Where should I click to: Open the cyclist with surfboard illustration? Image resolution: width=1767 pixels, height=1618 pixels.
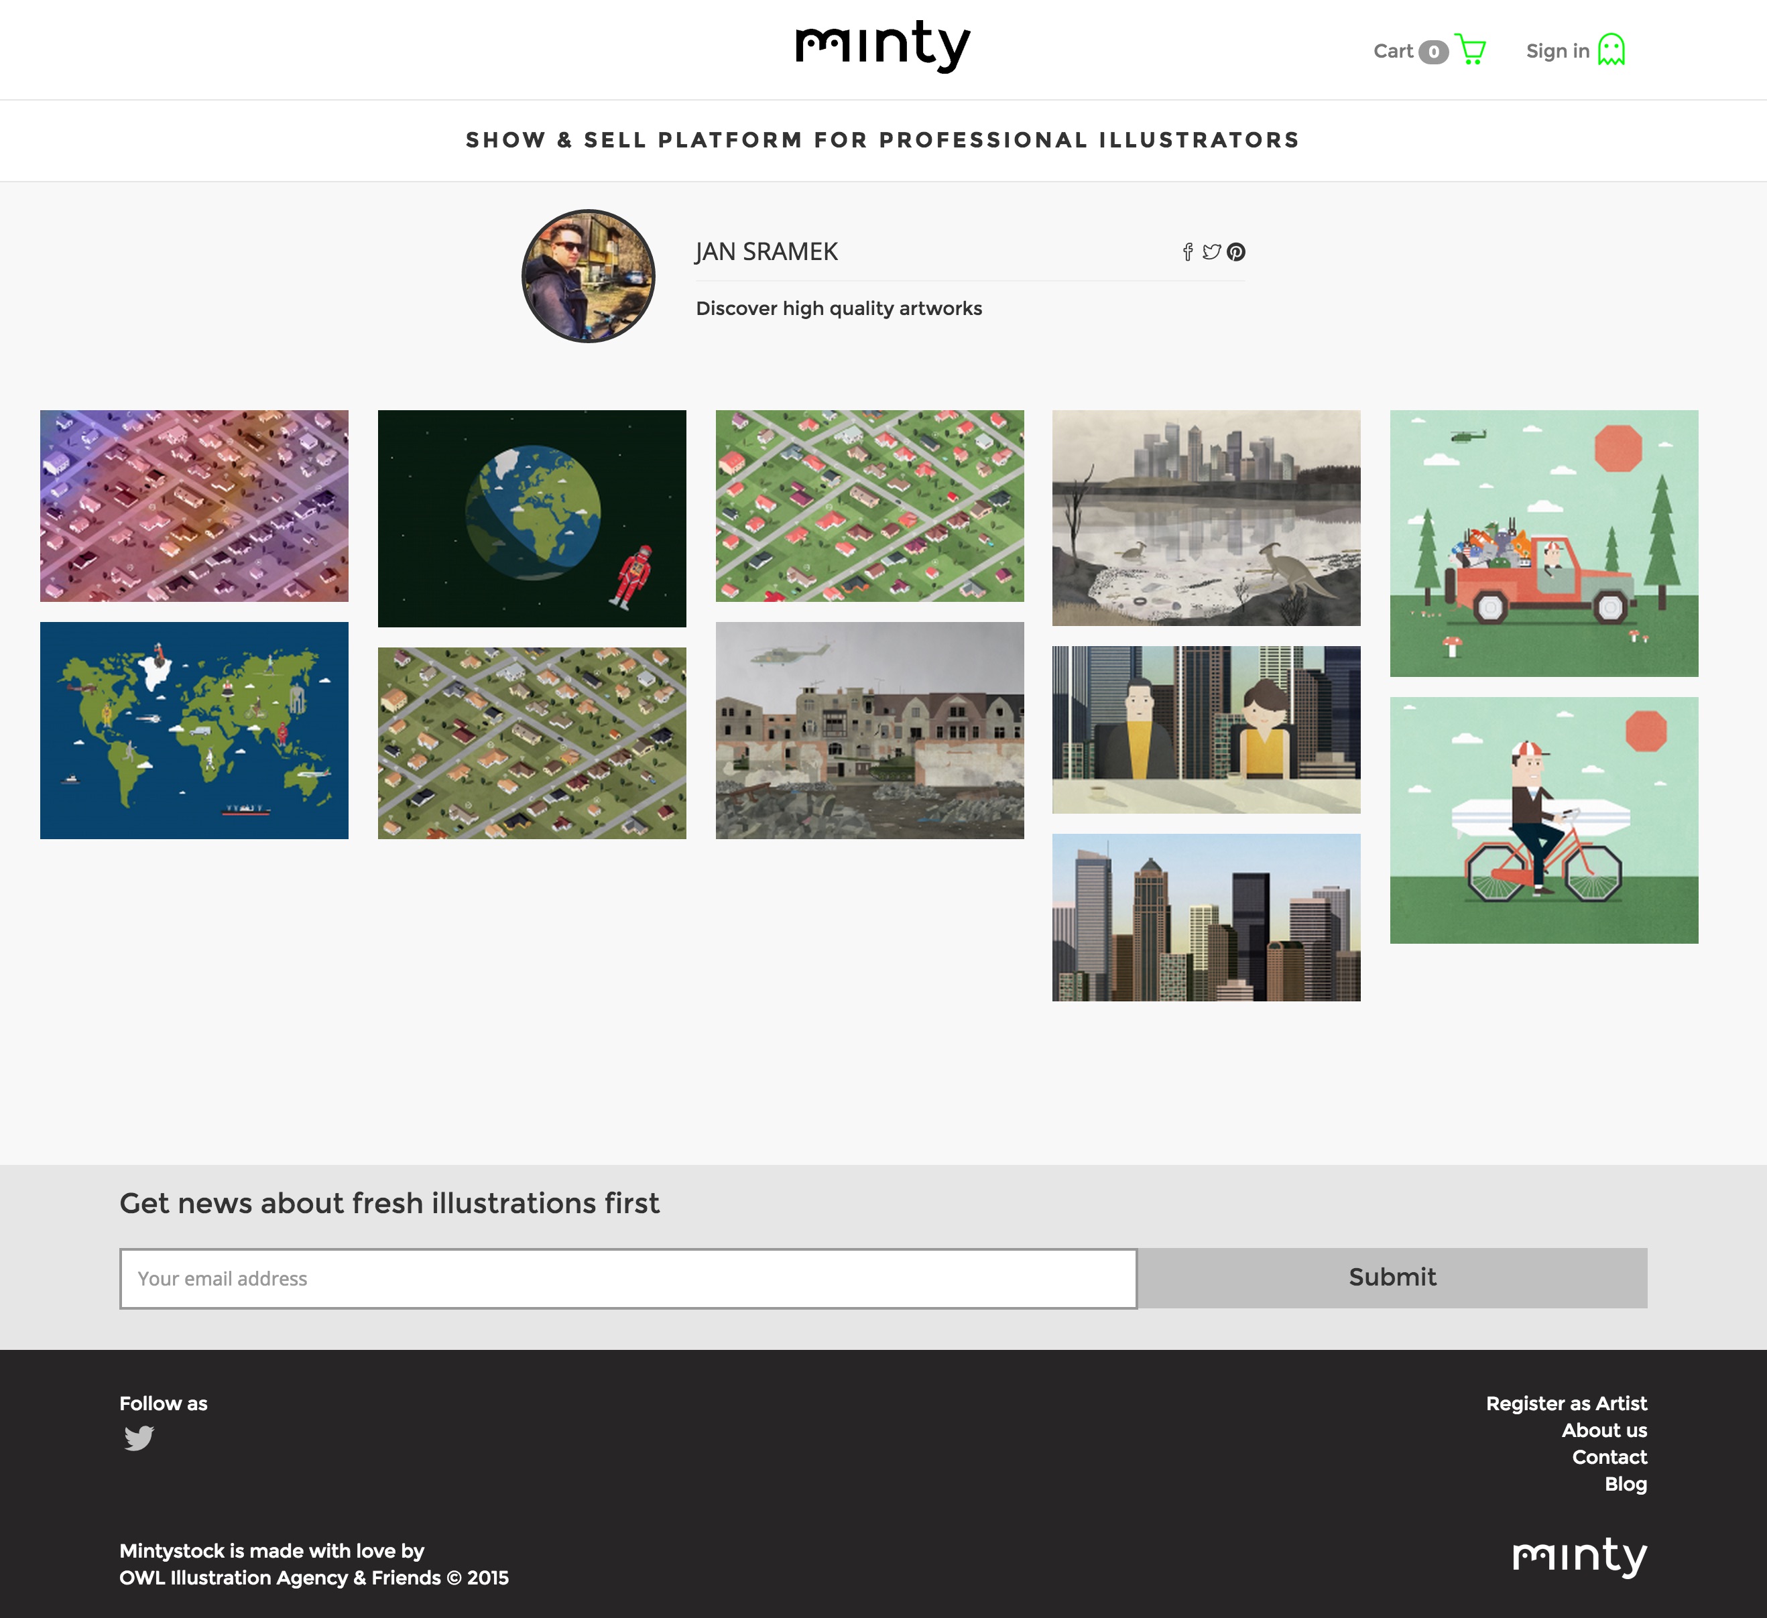(x=1544, y=820)
